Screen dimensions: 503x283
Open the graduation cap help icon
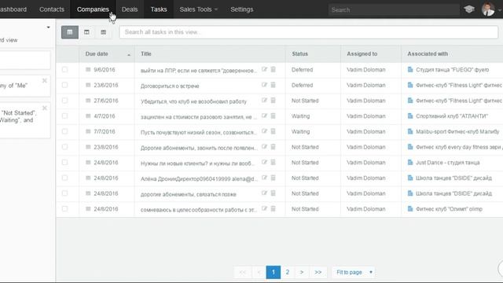469,9
